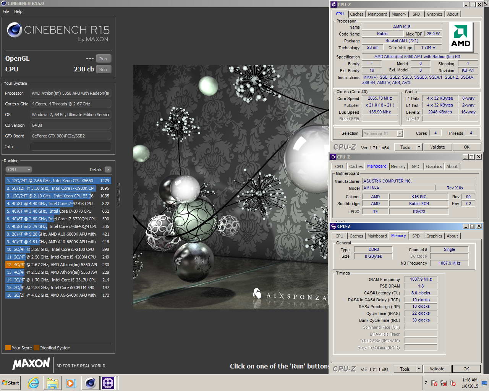This screenshot has height=391, width=489.
Task: Click the Info input field
Action: 71,147
